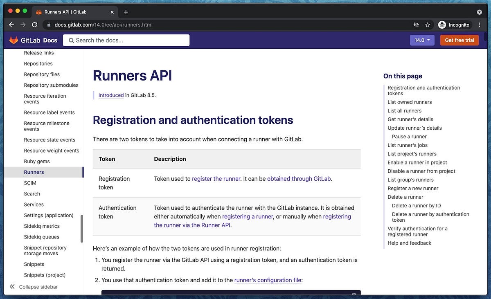491x299 pixels.
Task: Click the Collapse sidebar chevrons icon
Action: (x=12, y=287)
